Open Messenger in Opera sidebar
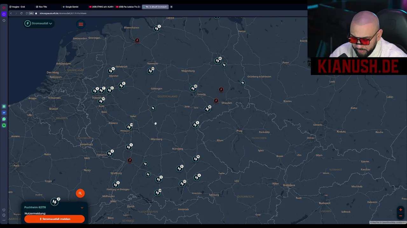 (4, 113)
